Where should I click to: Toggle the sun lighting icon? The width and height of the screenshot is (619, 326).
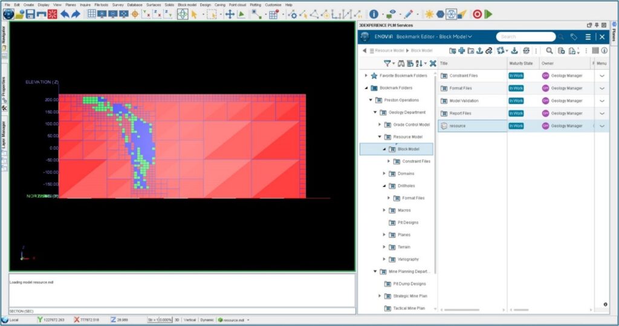pos(429,15)
